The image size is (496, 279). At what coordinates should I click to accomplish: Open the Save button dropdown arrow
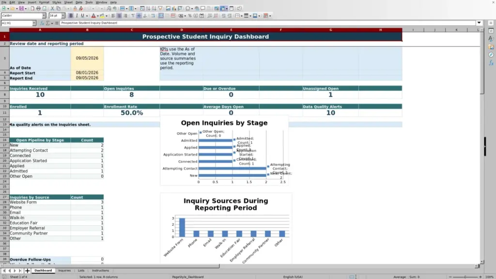tap(25, 8)
